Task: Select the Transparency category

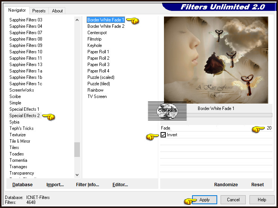Action: 22,173
